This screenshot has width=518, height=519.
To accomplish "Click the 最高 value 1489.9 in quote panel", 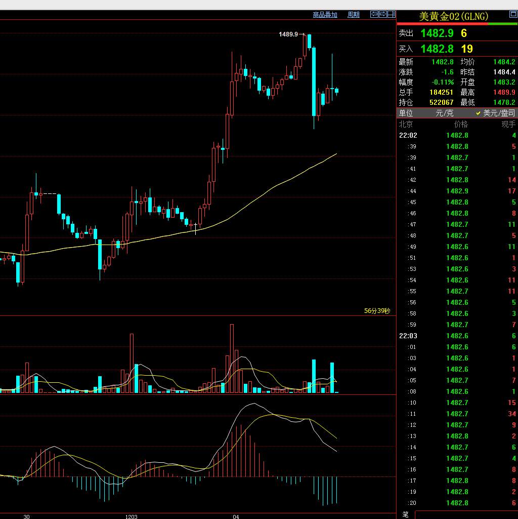I will 504,92.
